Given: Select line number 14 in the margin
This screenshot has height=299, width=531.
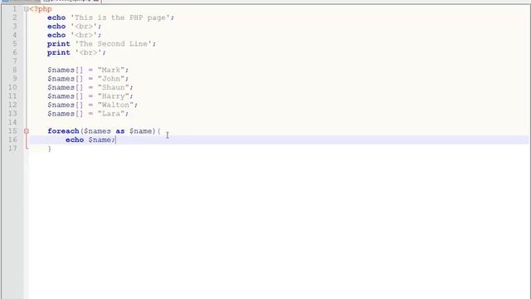Looking at the screenshot, I should click(x=12, y=122).
